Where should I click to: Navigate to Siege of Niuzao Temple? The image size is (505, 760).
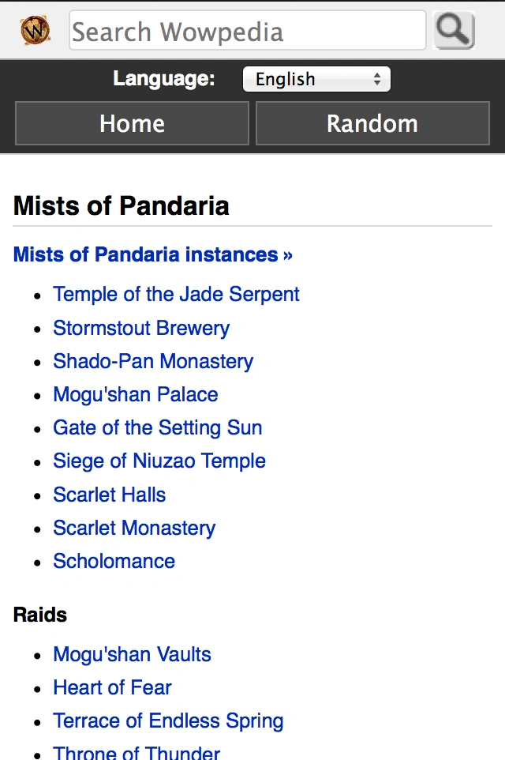[x=159, y=461]
